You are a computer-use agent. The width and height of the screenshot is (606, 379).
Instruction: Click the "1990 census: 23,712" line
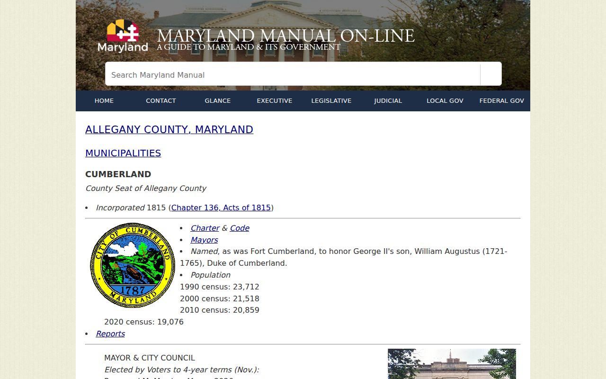220,287
